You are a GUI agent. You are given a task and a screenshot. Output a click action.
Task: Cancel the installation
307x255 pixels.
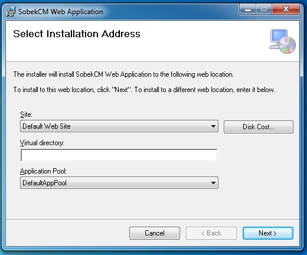[155, 233]
